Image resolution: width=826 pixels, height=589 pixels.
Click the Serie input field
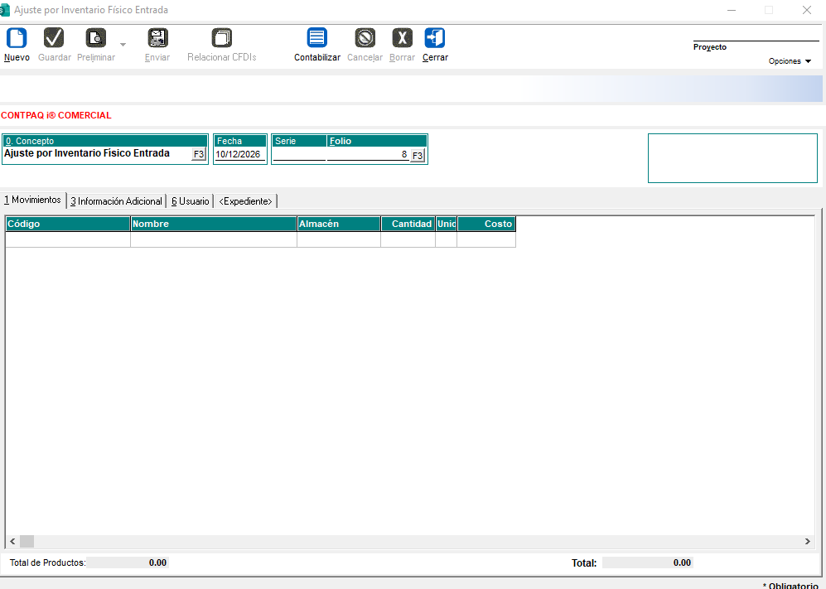(x=299, y=154)
